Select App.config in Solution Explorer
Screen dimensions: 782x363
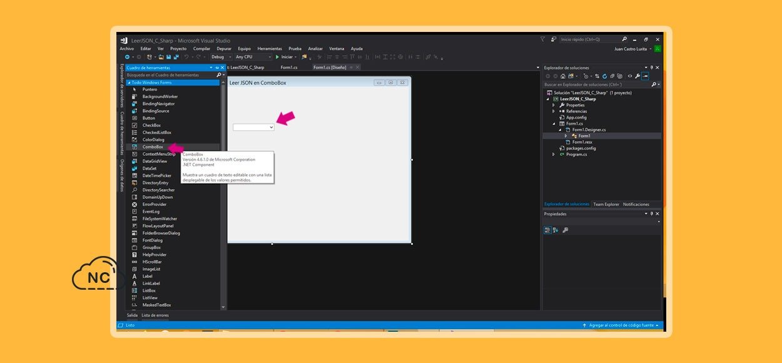tap(576, 117)
